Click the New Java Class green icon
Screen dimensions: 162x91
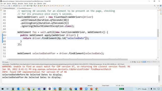[x=40, y=6]
